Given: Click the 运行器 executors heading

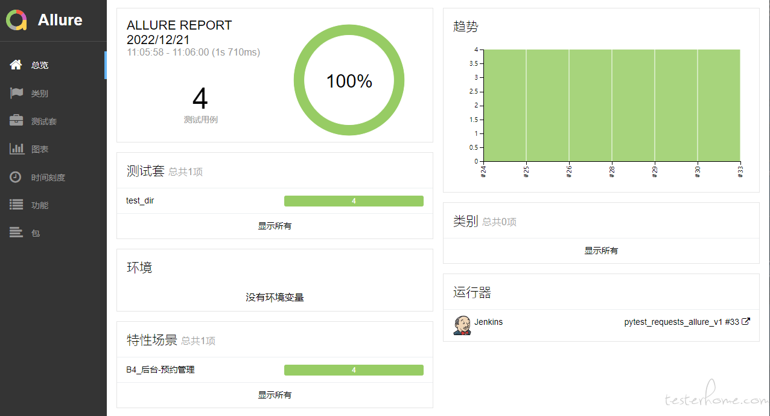Looking at the screenshot, I should [472, 293].
